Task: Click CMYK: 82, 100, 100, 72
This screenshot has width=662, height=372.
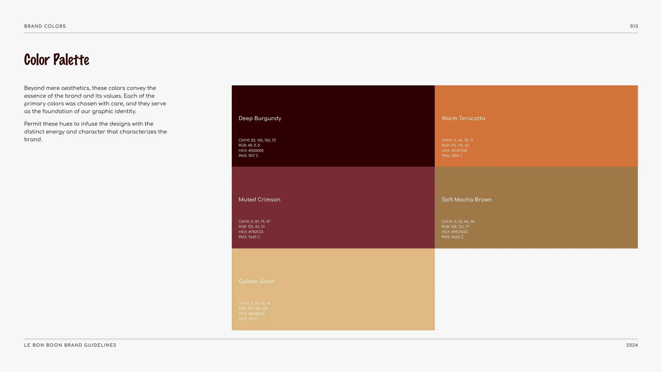Action: [x=257, y=140]
